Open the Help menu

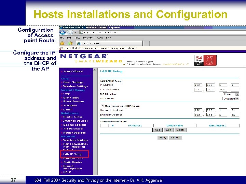[108, 38]
